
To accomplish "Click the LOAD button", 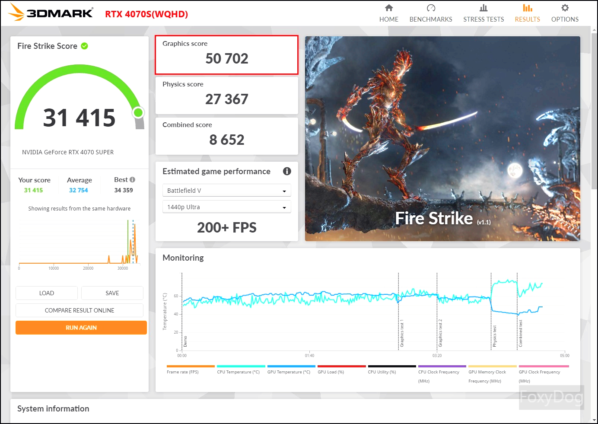I will pos(47,293).
